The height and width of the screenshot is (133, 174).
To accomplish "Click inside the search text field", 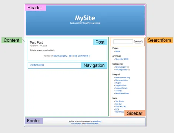I will click(123, 41).
